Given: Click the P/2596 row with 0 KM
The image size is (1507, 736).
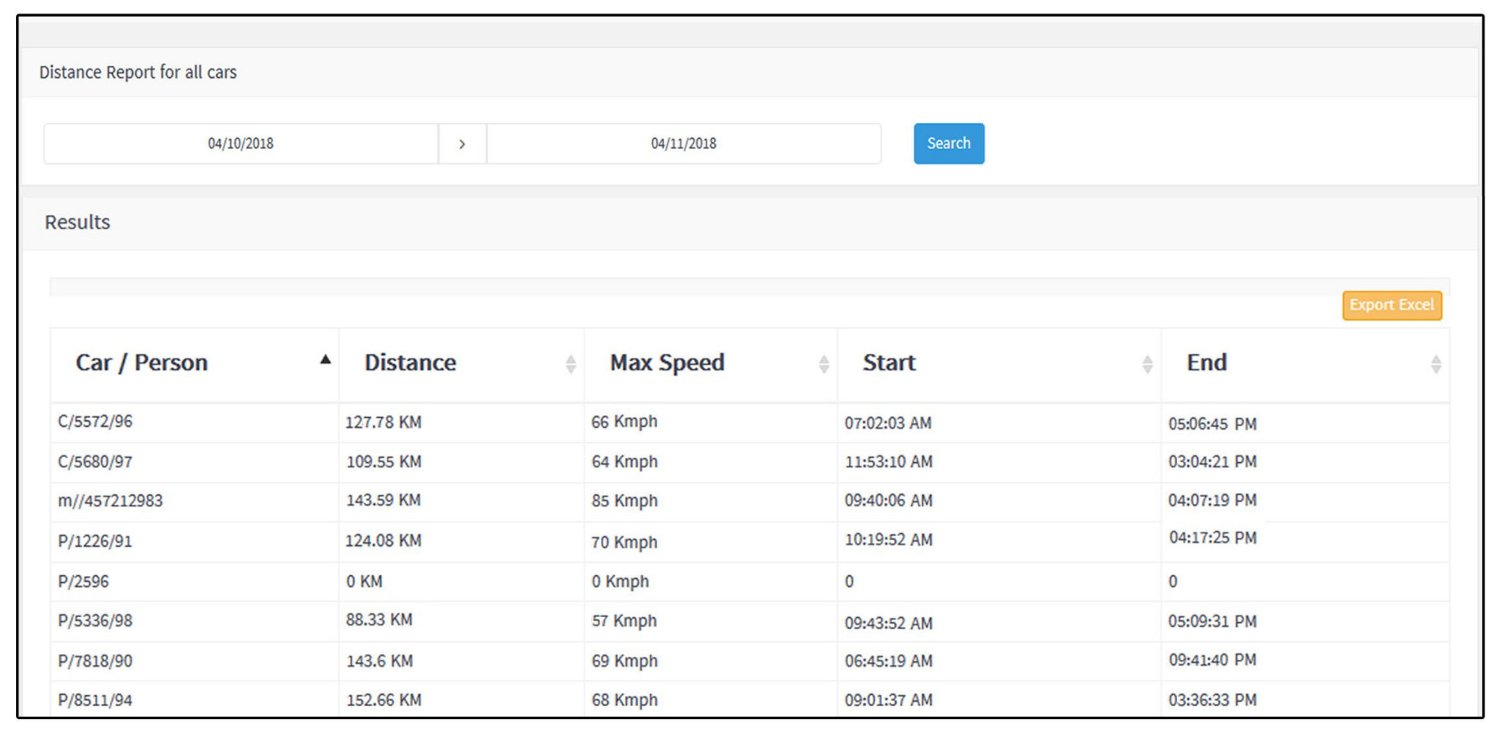Looking at the screenshot, I should [84, 582].
